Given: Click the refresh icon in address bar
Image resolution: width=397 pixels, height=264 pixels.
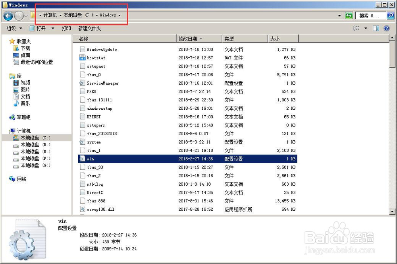Looking at the screenshot, I should tap(349, 16).
